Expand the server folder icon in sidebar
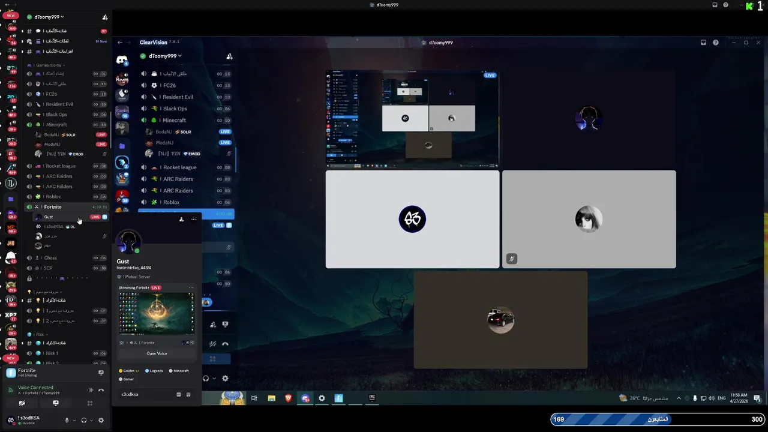 click(11, 199)
